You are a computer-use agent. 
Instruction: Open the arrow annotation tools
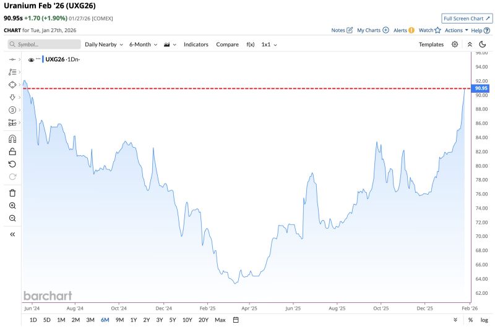click(12, 97)
